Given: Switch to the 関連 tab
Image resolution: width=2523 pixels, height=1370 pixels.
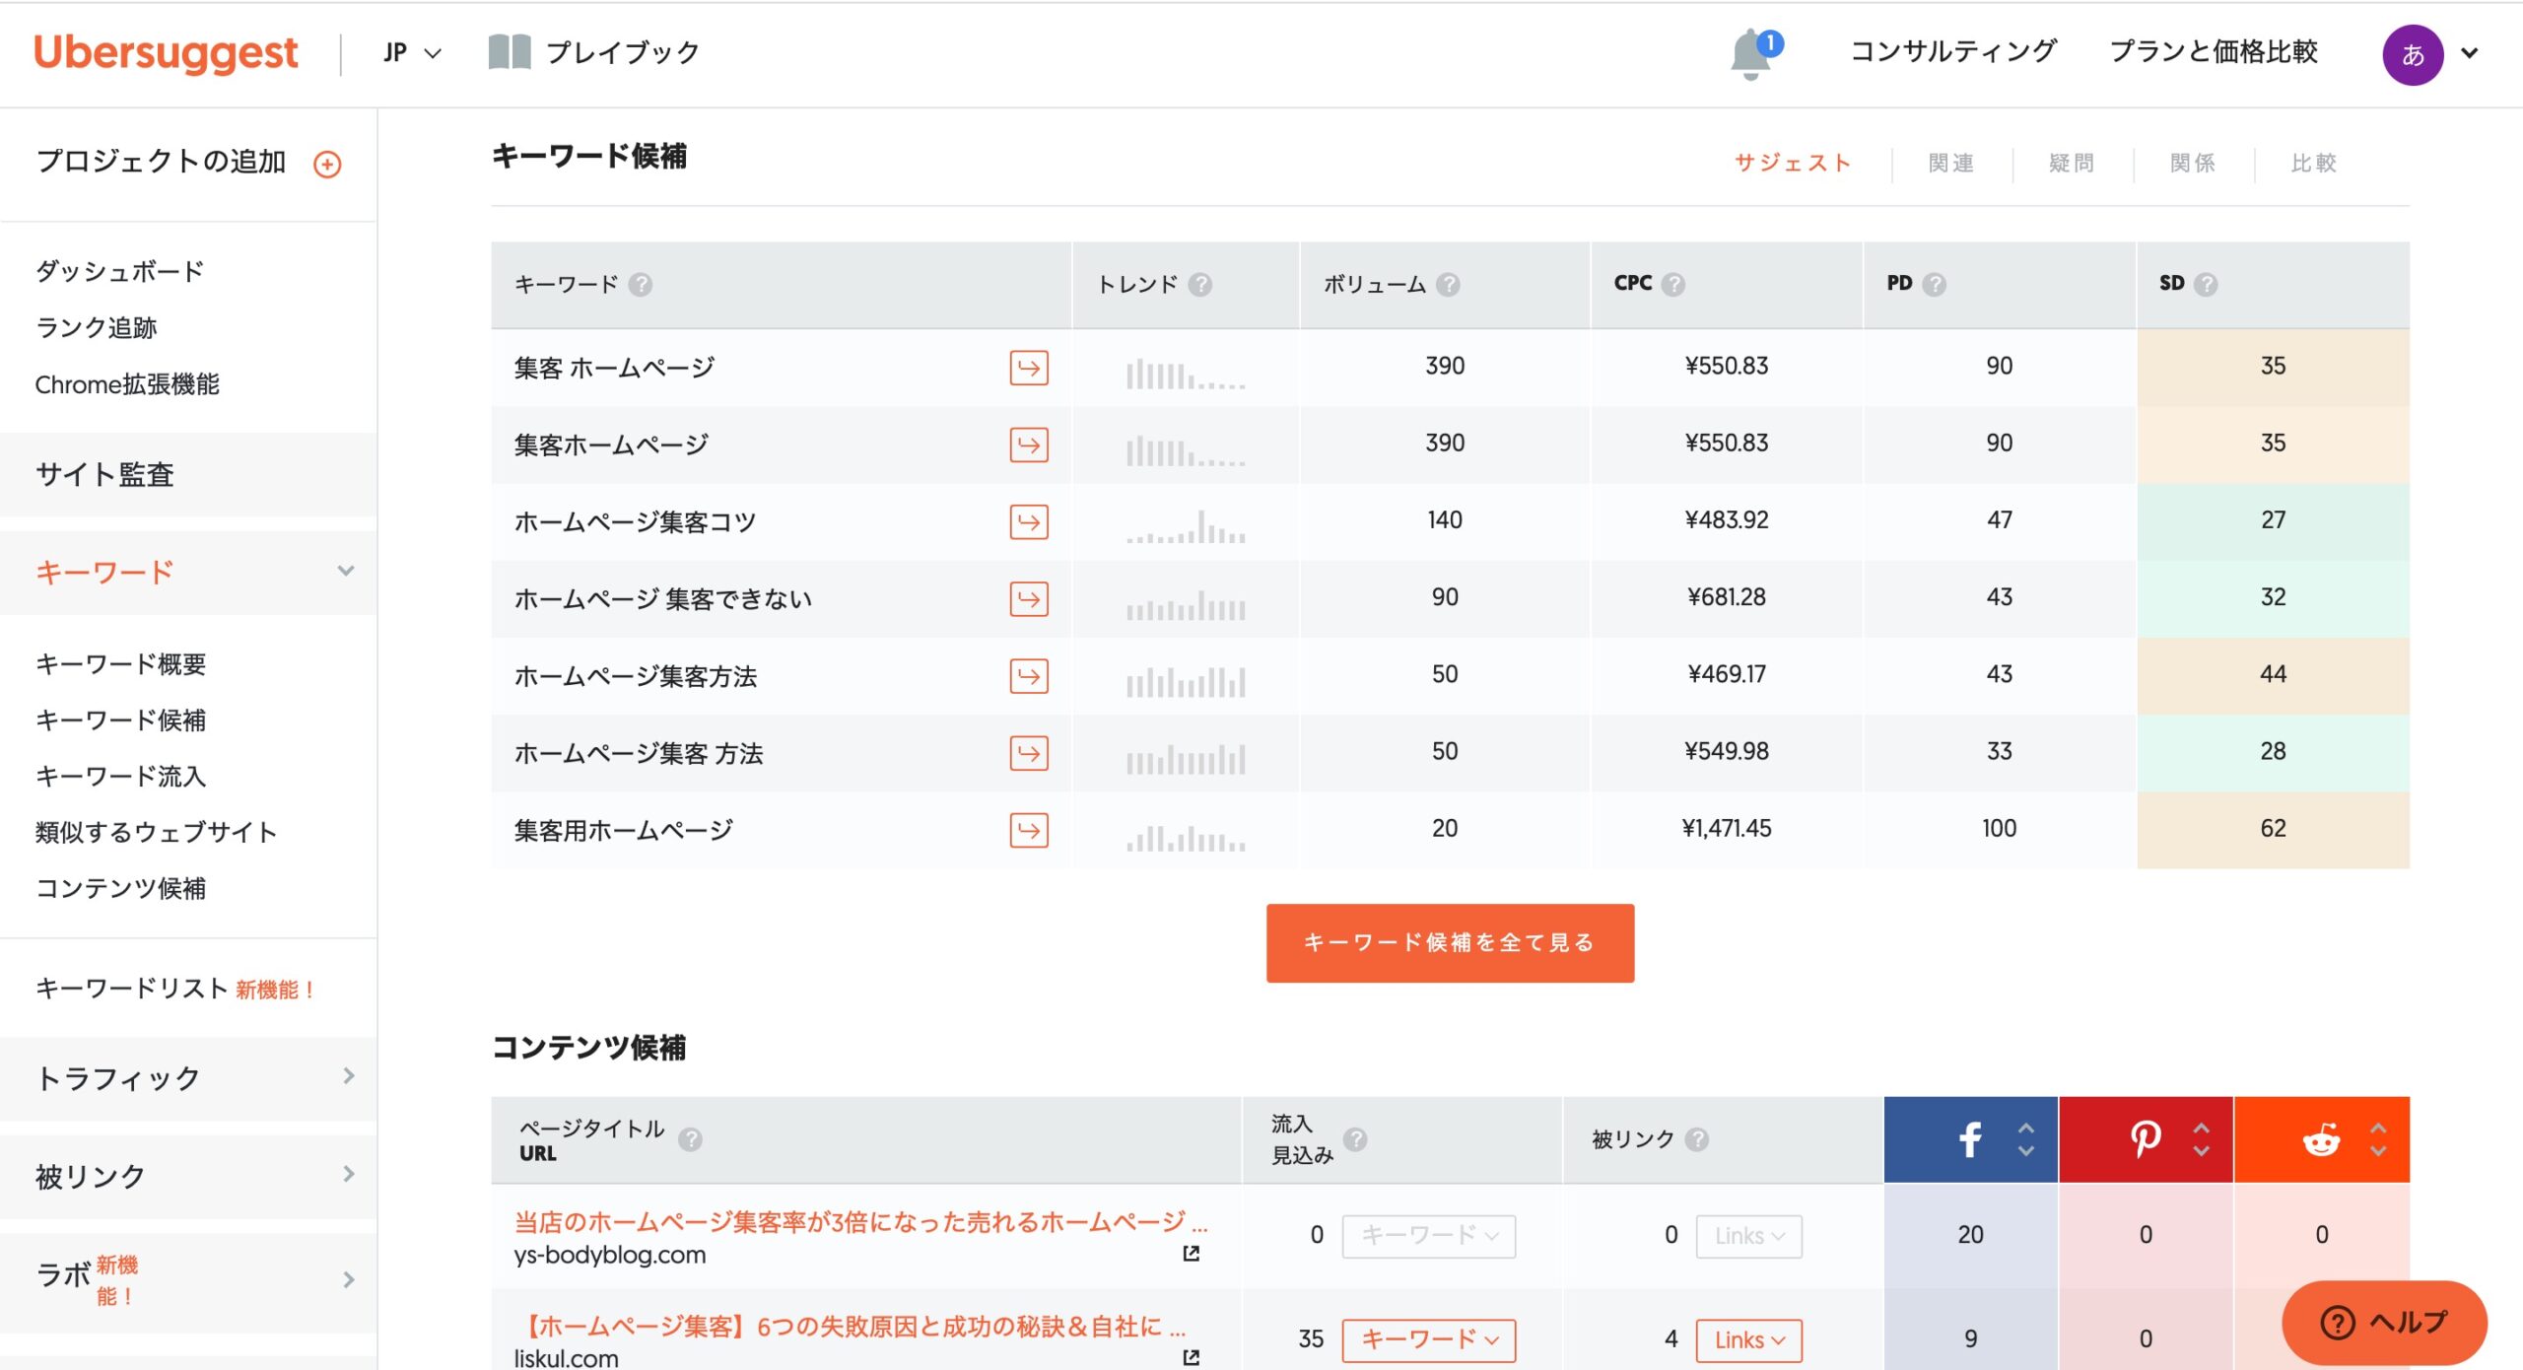Looking at the screenshot, I should pos(1951,163).
